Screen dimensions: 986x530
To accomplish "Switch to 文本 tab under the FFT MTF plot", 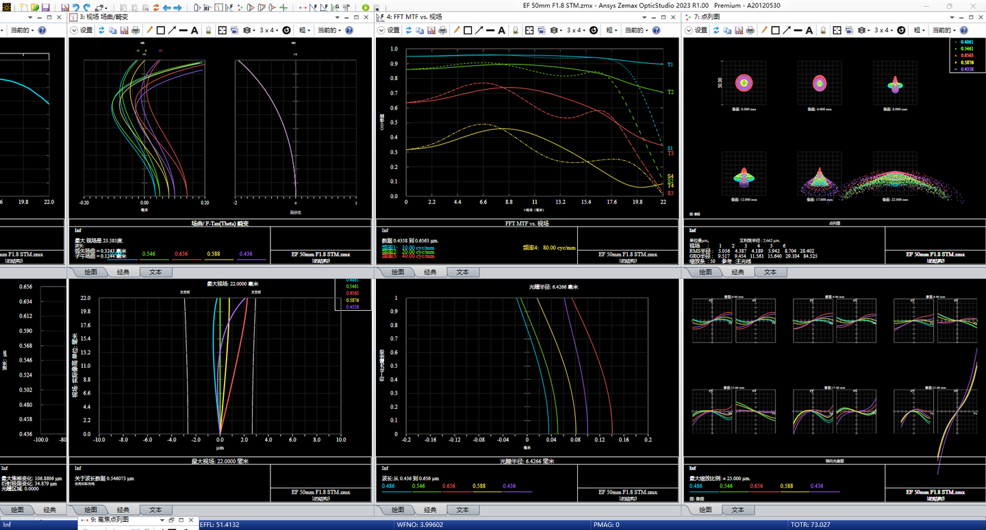I will pos(463,272).
